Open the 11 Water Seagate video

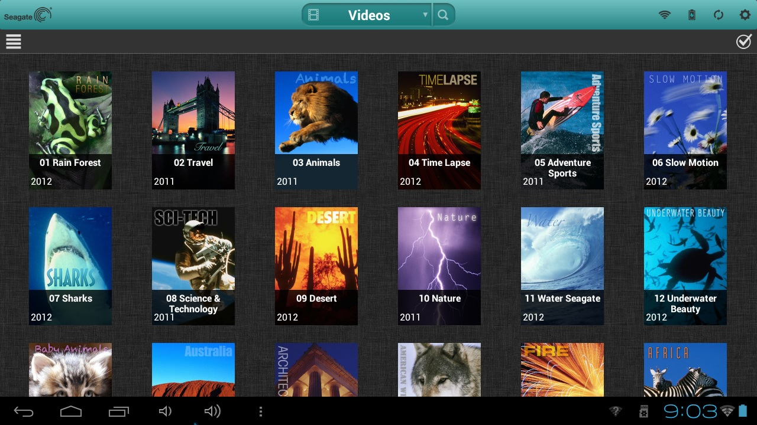pyautogui.click(x=562, y=266)
